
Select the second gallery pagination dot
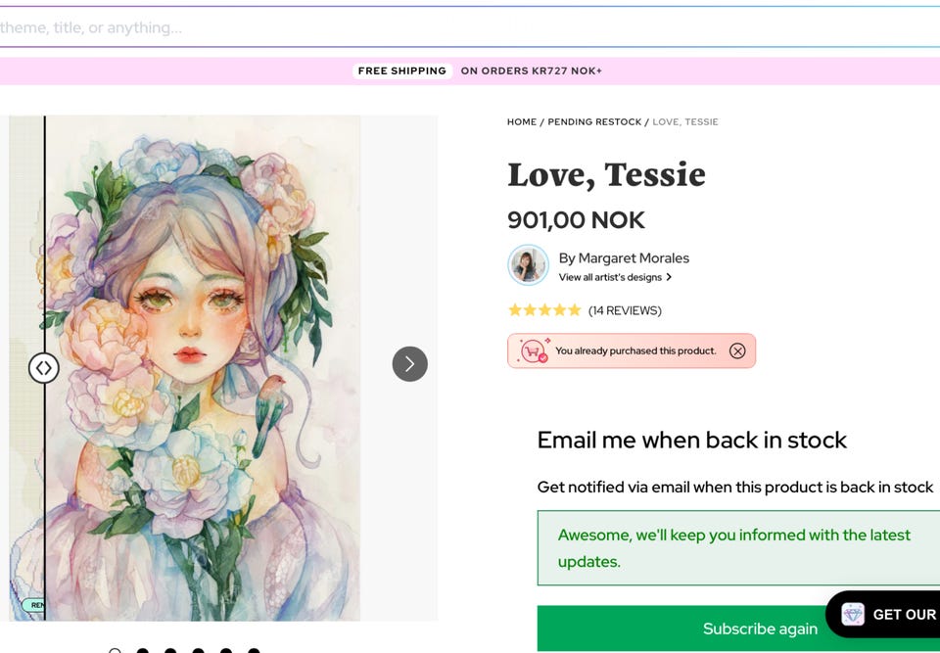point(143,650)
